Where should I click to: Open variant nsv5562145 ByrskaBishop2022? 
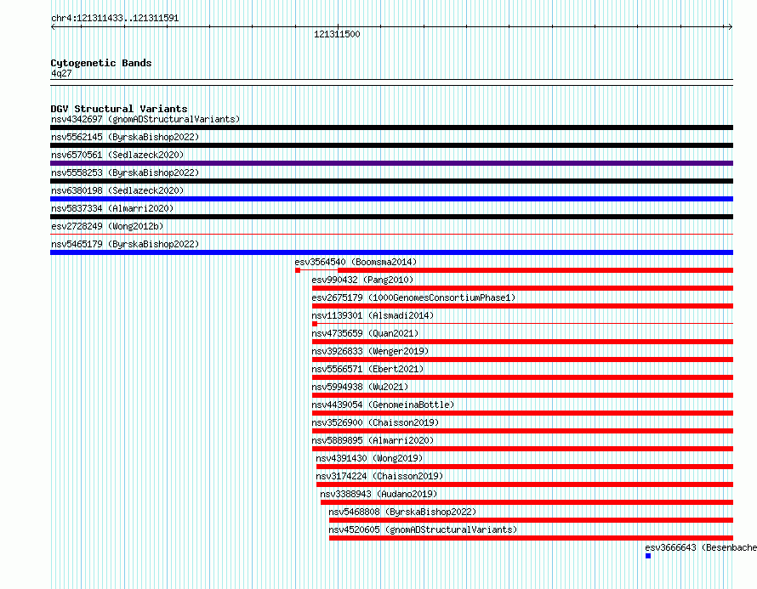click(x=125, y=137)
